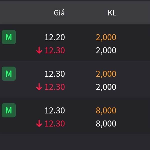Sort by the KL column header

point(112,13)
